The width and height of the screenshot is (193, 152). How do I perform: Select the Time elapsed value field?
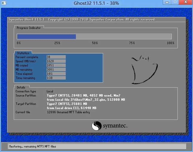pos(56,74)
